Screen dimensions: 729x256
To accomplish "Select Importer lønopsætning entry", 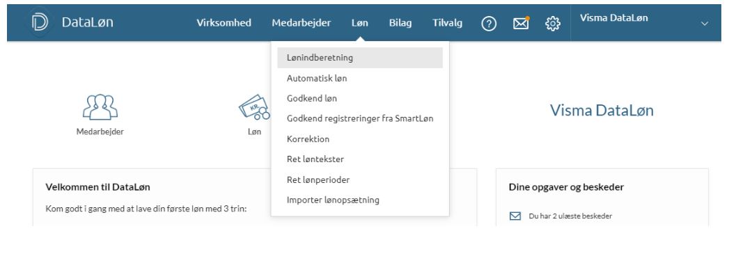I will coord(360,200).
